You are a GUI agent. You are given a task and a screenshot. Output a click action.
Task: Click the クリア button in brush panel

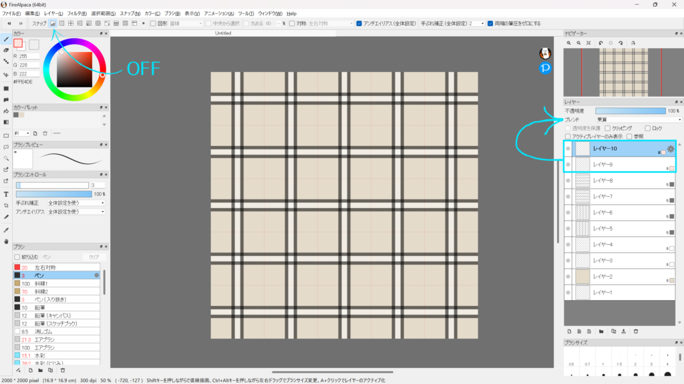pyautogui.click(x=93, y=257)
